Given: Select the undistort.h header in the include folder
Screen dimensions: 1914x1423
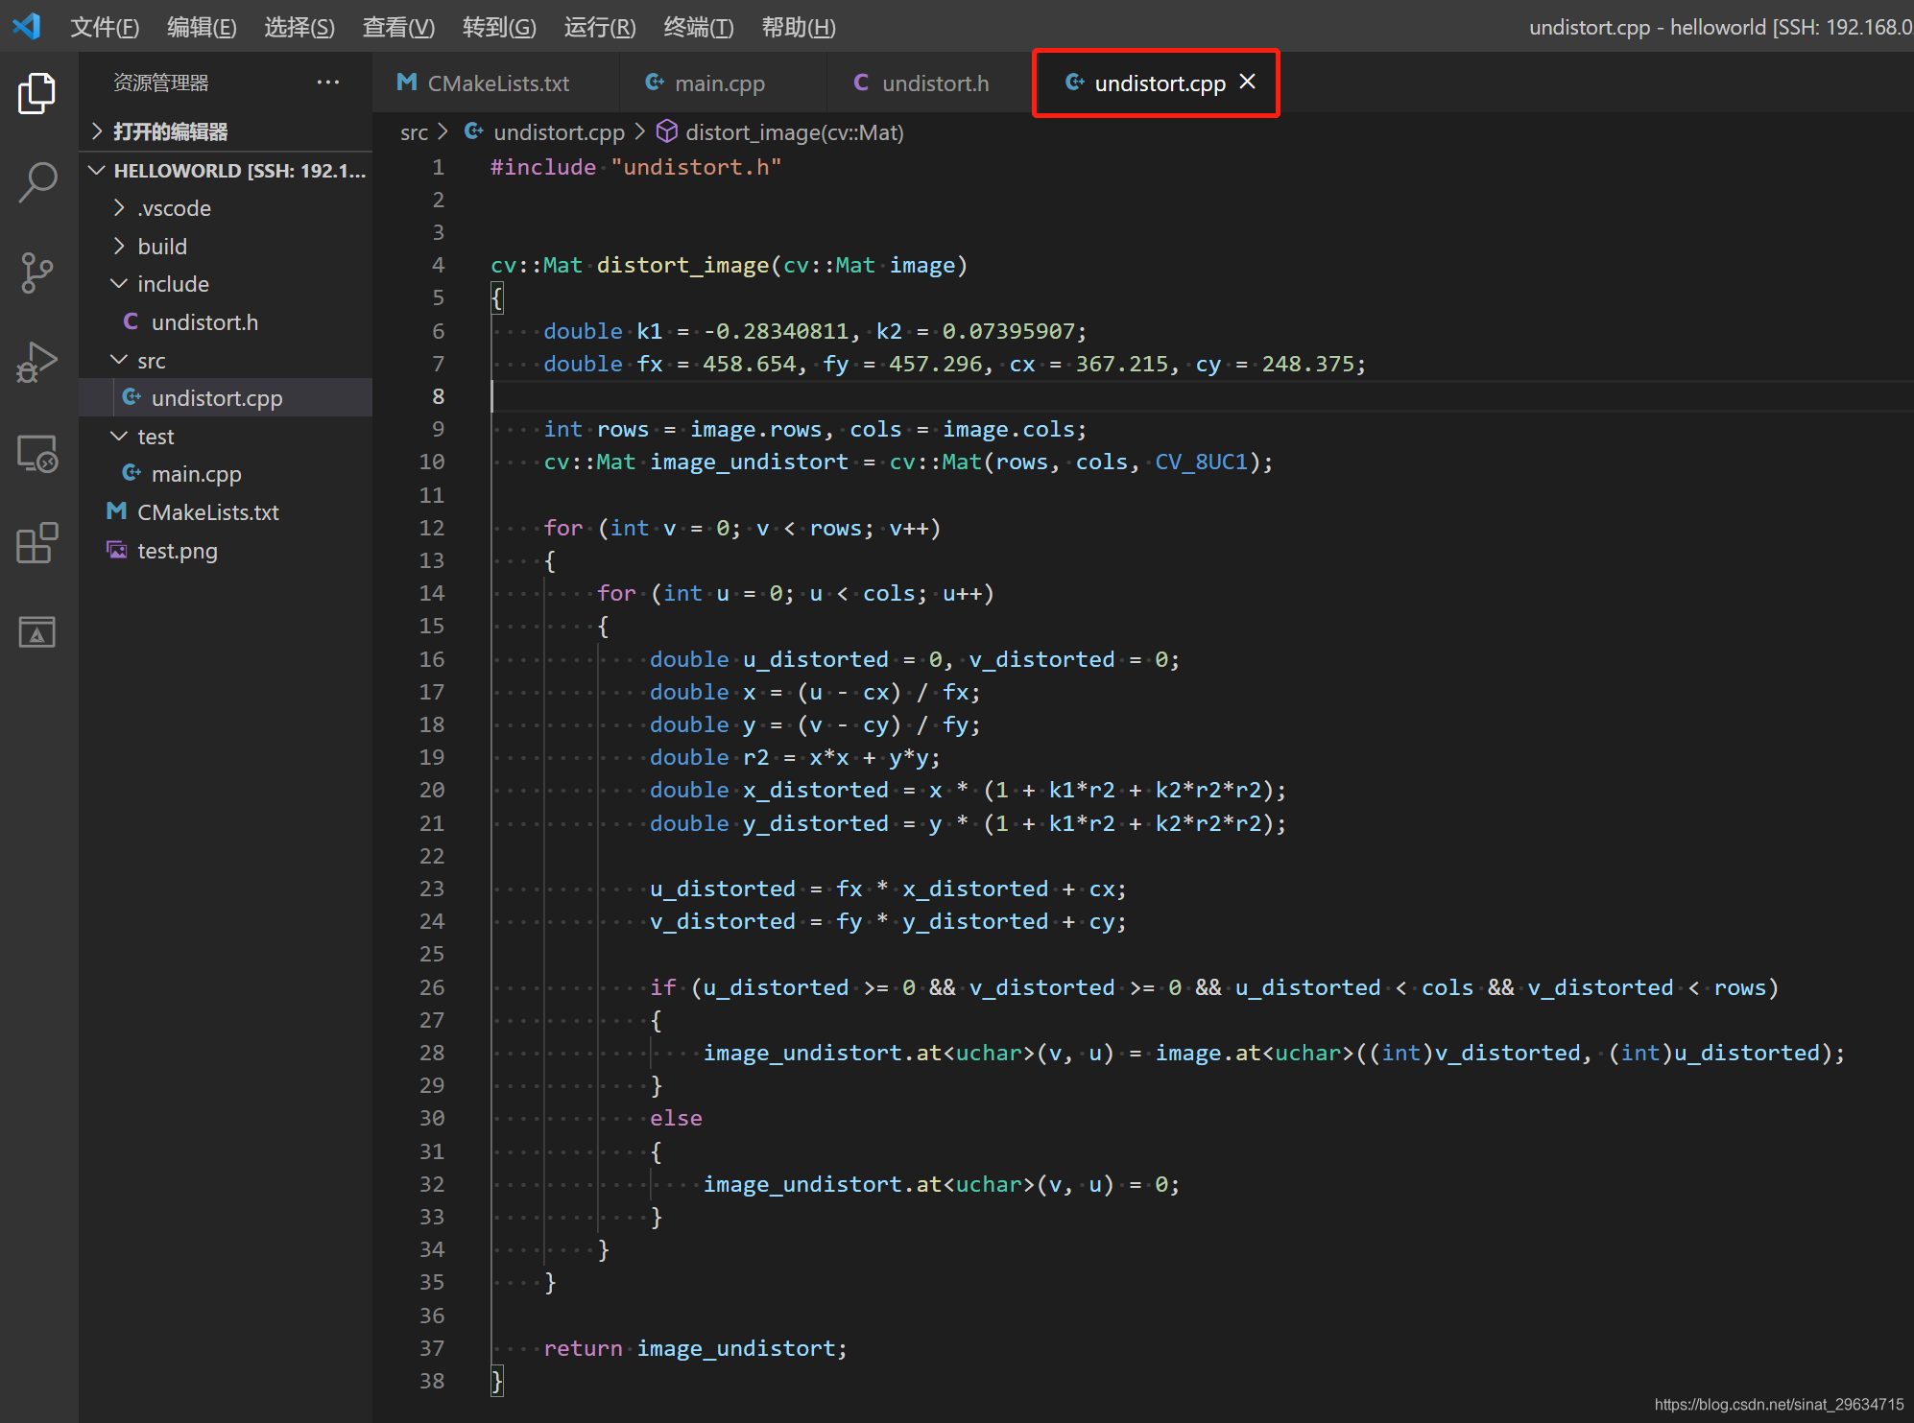Looking at the screenshot, I should pyautogui.click(x=204, y=321).
